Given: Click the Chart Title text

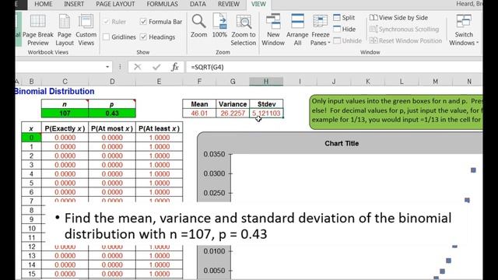Looking at the screenshot, I should click(342, 143).
